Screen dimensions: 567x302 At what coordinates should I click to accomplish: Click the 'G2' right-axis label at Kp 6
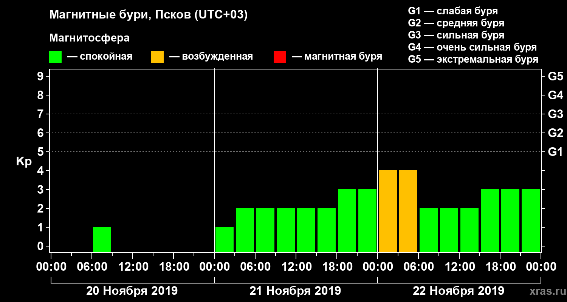click(555, 133)
